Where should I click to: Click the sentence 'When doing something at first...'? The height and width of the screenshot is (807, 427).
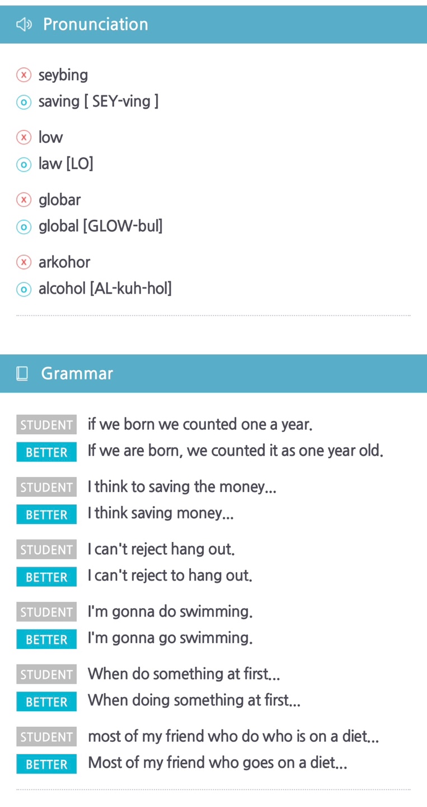[194, 701]
